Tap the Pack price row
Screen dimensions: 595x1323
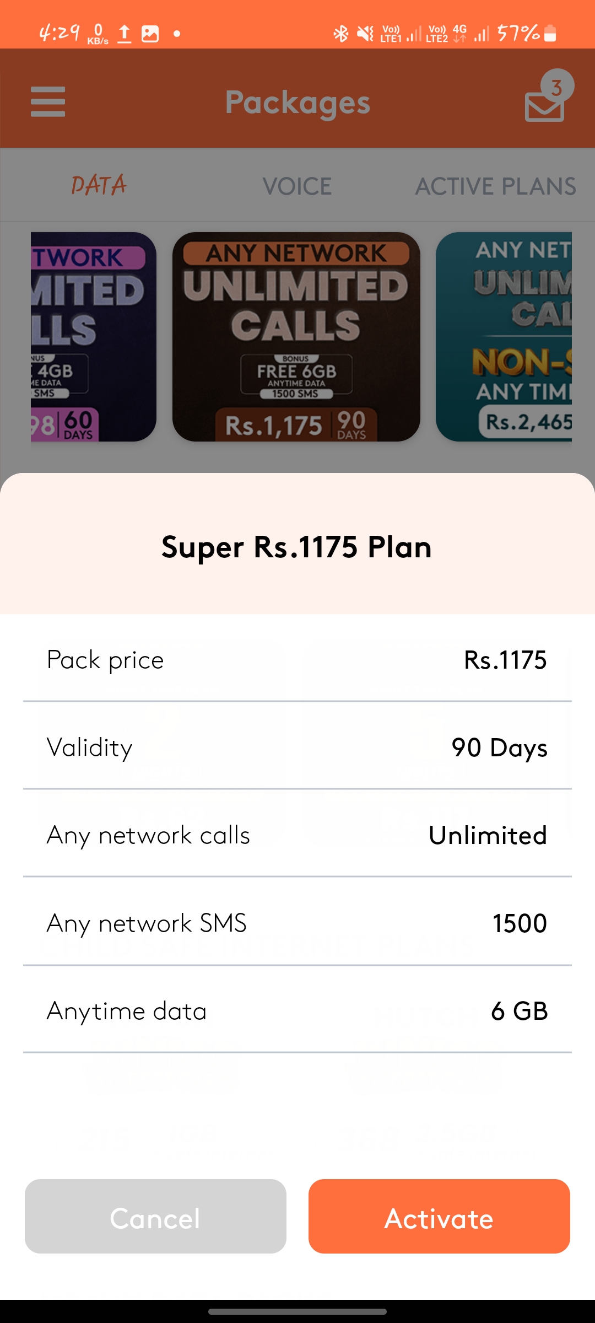(x=297, y=660)
